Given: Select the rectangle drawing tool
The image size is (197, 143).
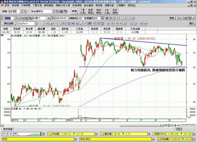Looking at the screenshot, I should [x=135, y=24].
